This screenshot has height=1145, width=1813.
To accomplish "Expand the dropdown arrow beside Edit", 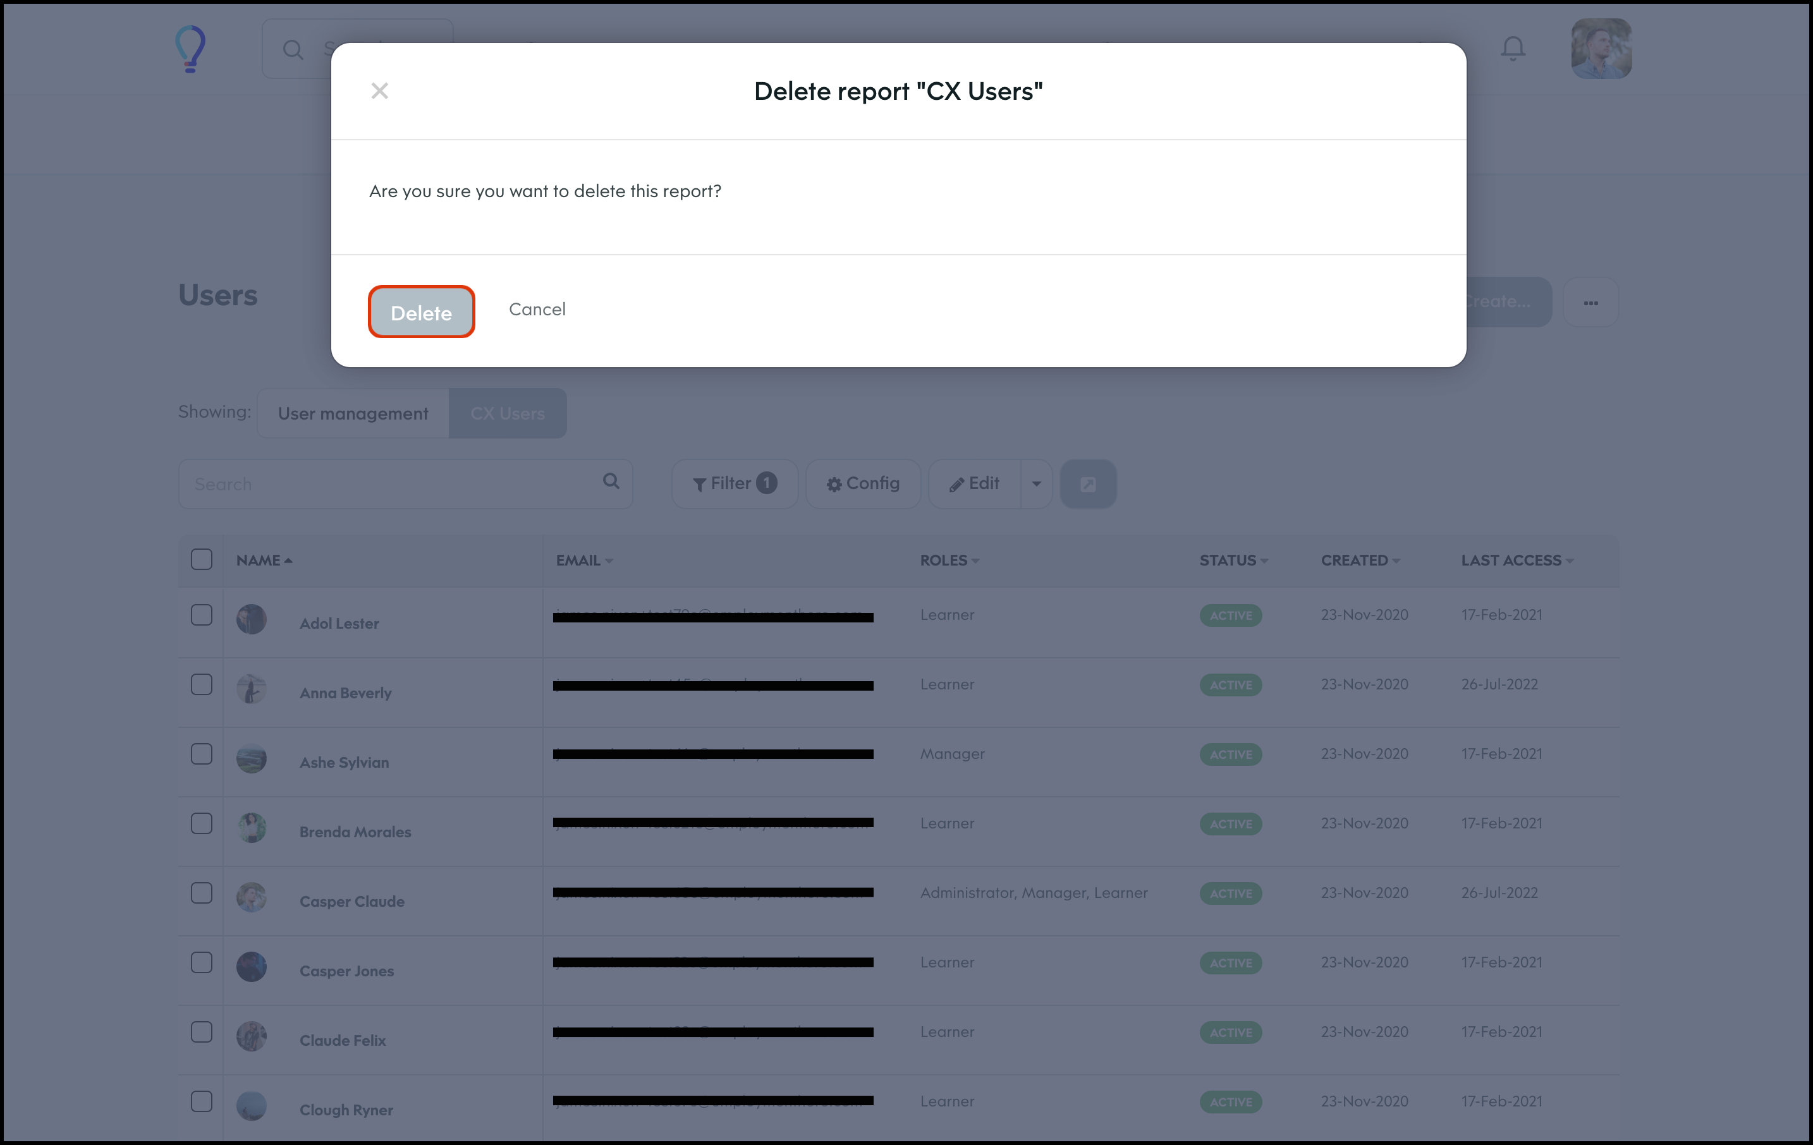I will pos(1037,483).
